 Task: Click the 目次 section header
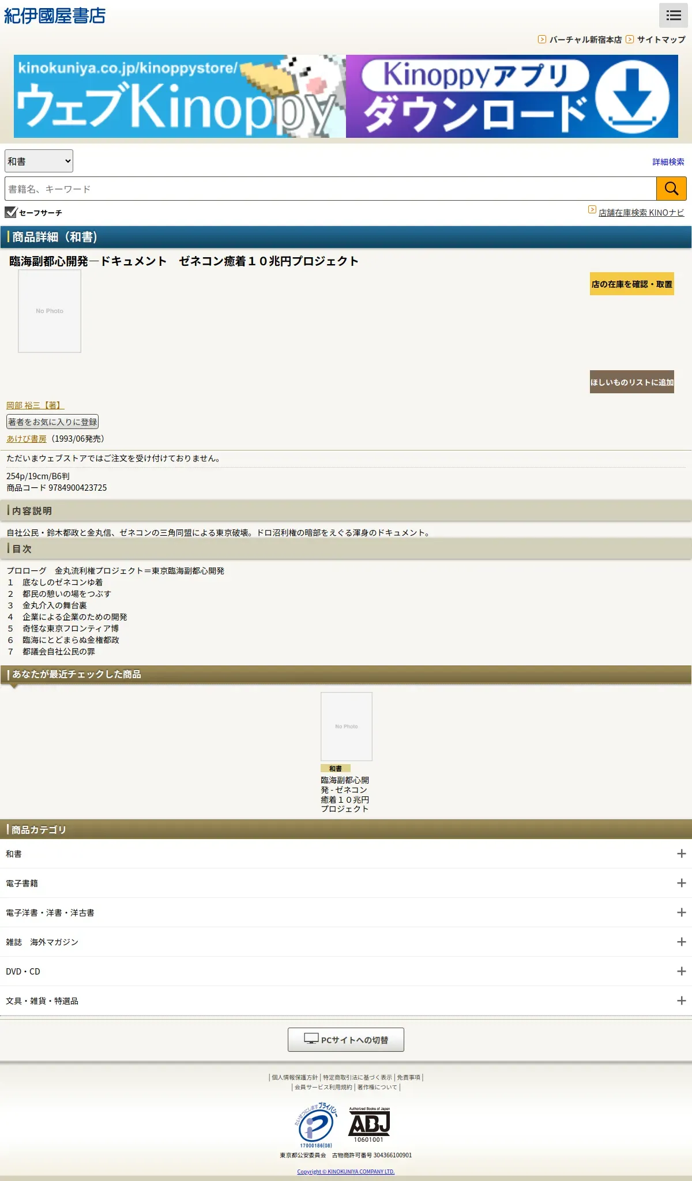click(346, 548)
